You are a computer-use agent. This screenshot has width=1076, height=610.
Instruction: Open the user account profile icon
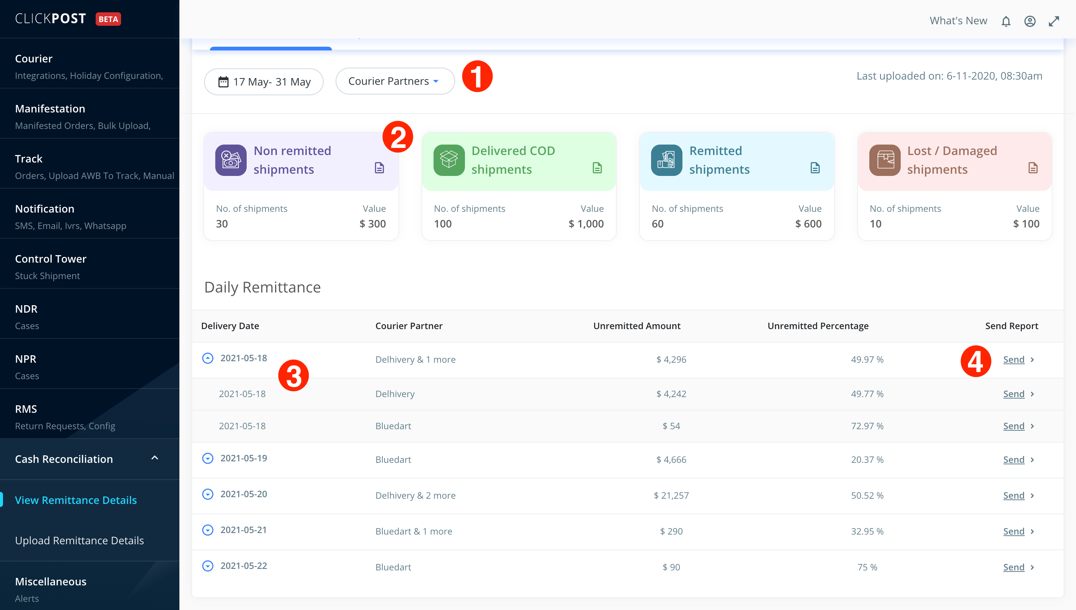(1030, 21)
